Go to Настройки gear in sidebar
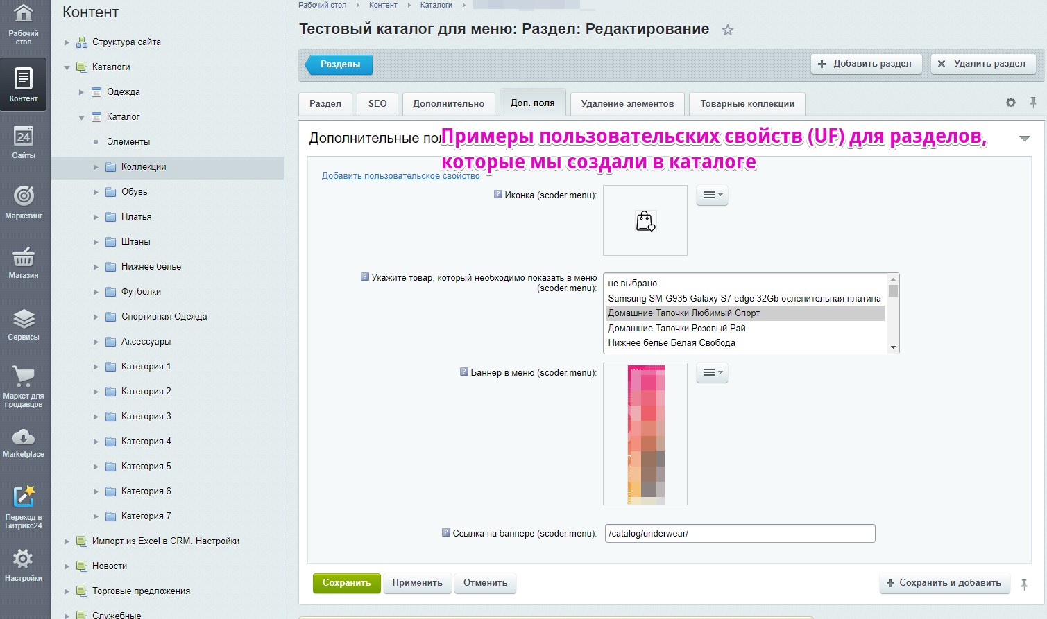 point(24,564)
